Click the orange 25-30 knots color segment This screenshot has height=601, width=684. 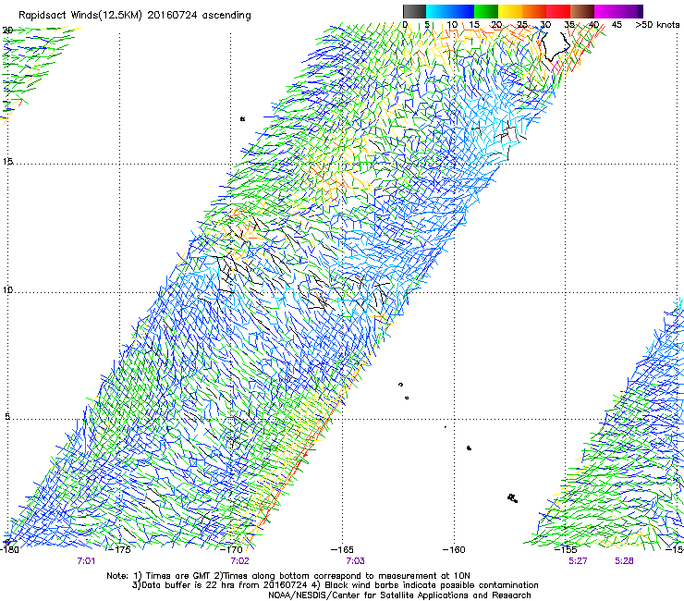[534, 11]
